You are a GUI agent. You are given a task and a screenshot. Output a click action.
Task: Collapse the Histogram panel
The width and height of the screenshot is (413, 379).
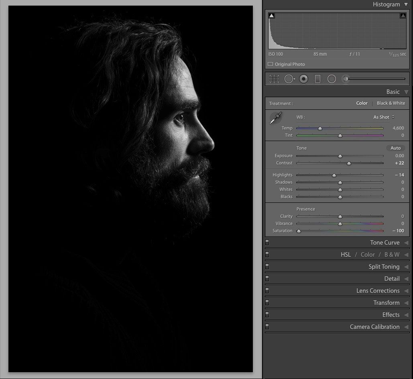[406, 4]
